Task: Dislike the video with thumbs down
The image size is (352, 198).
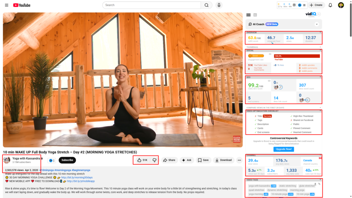Action: click(x=154, y=160)
